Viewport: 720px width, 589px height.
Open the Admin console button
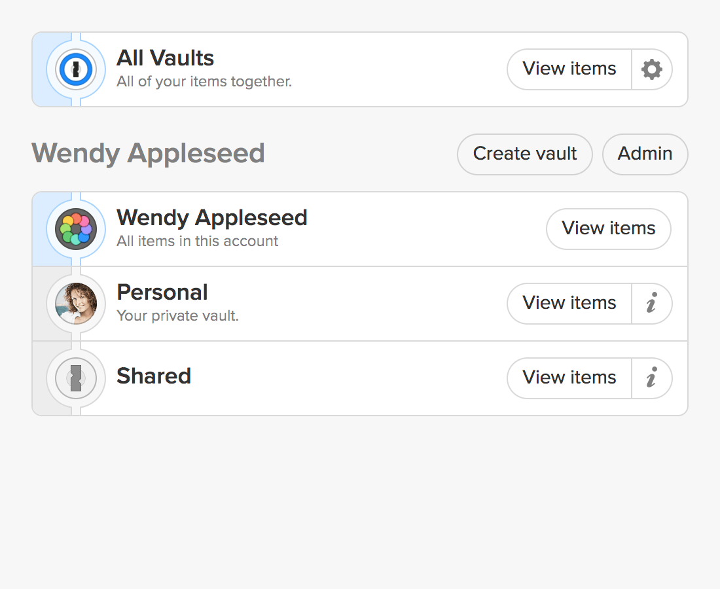[645, 154]
